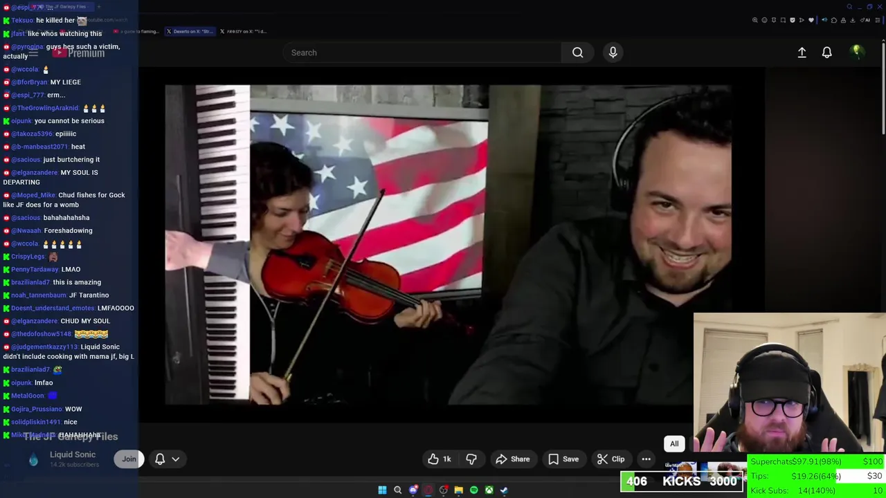Image resolution: width=886 pixels, height=498 pixels.
Task: Click the Save button
Action: (563, 459)
